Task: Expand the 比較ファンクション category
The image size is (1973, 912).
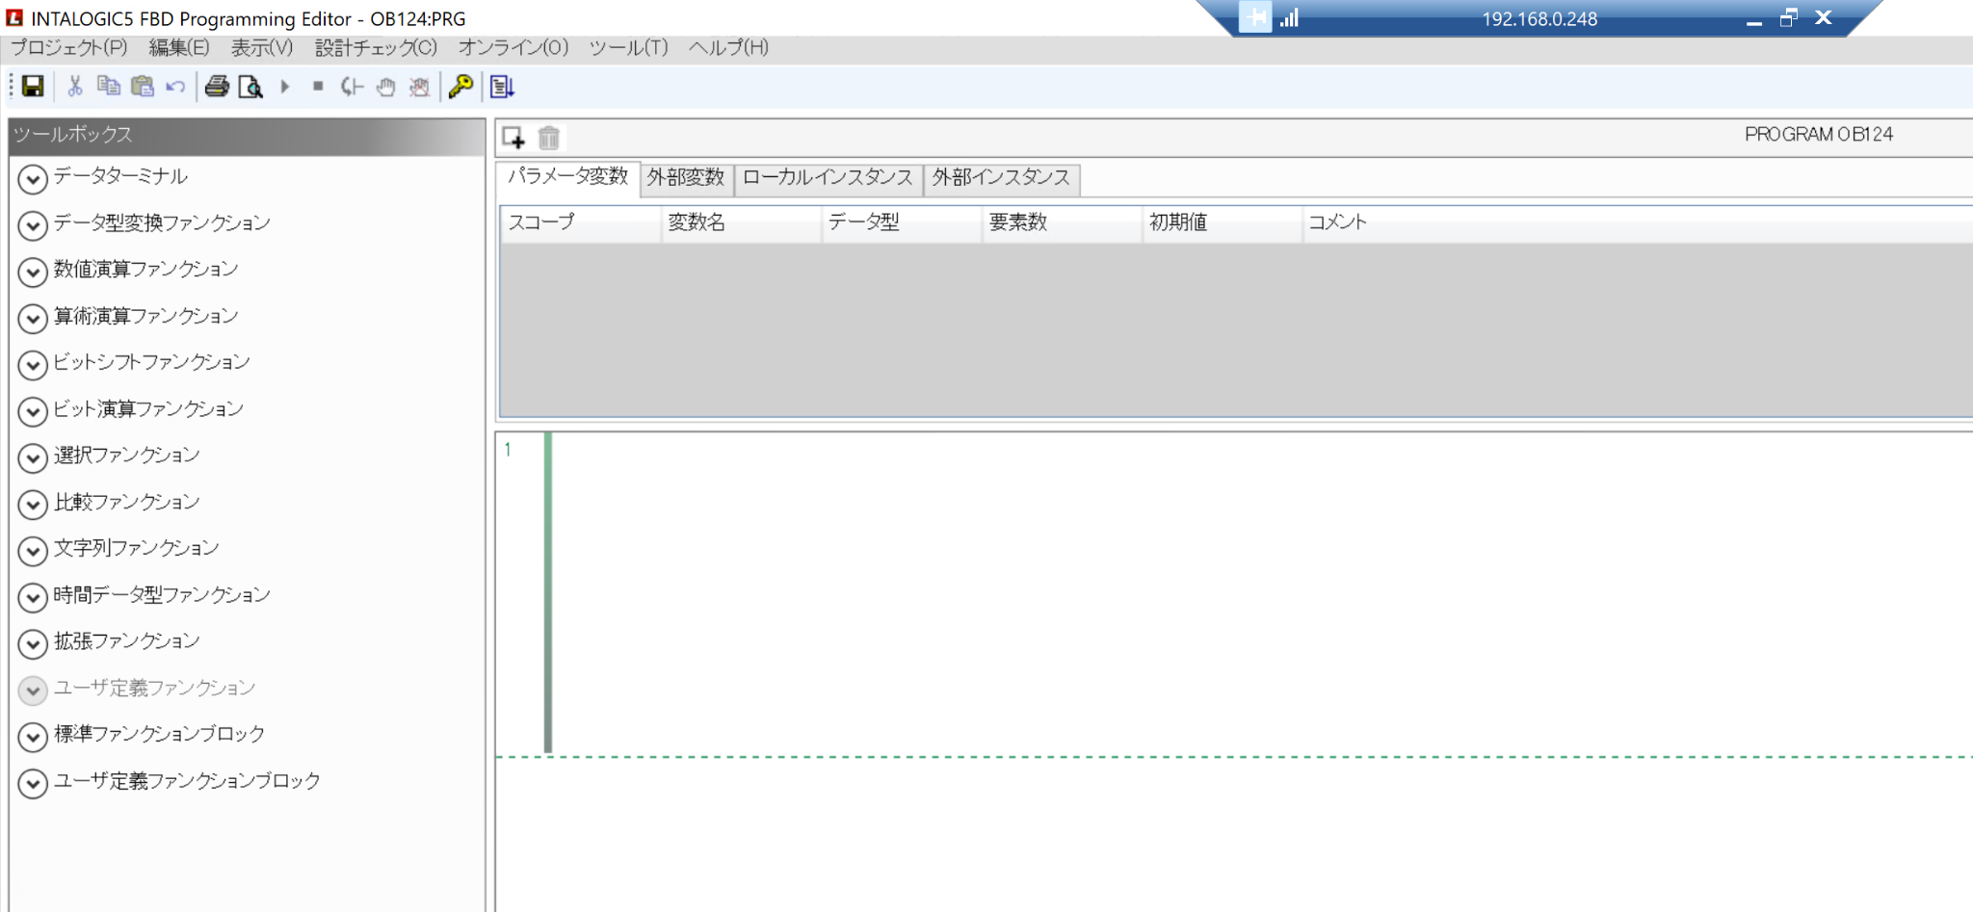Action: click(x=33, y=504)
